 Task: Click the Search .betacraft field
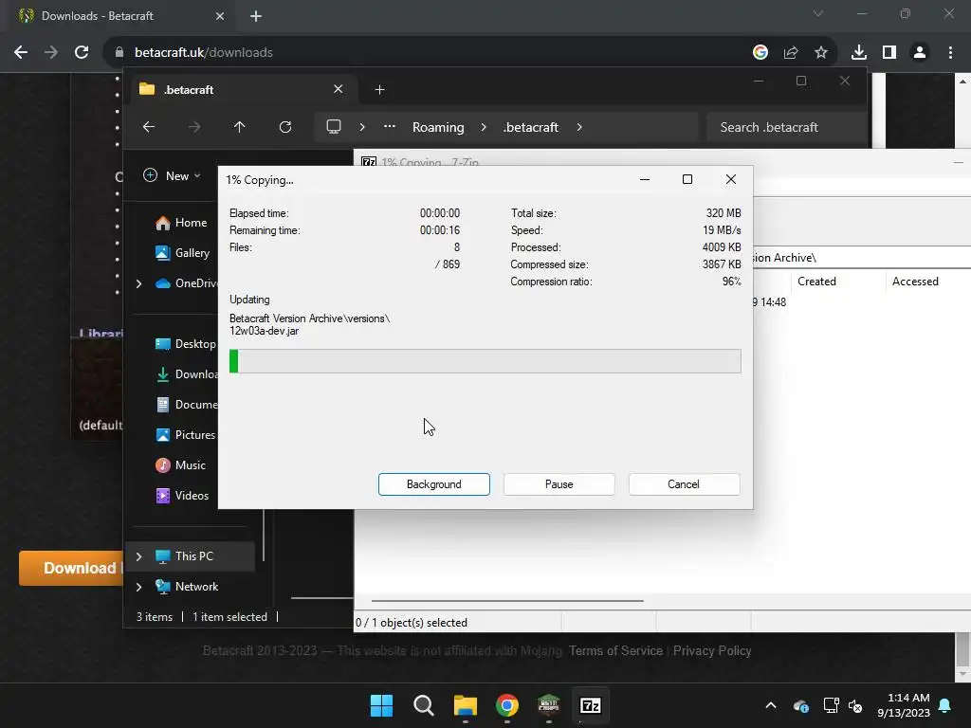tap(786, 127)
